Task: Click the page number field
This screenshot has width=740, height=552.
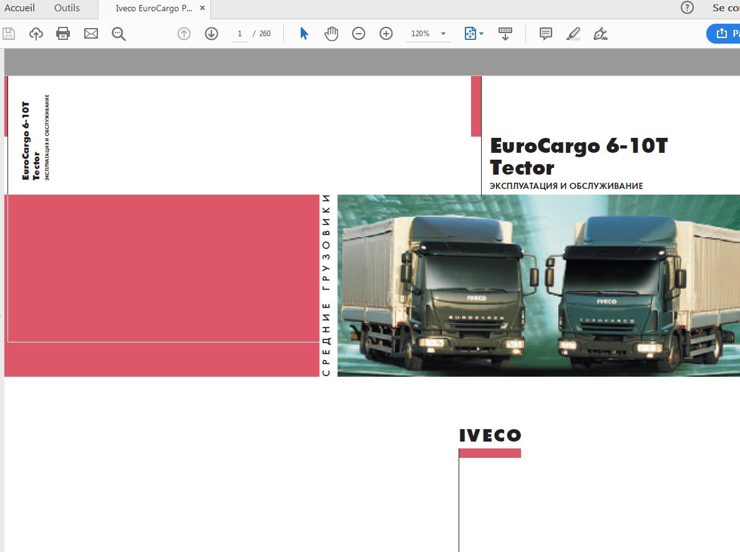Action: pos(240,34)
